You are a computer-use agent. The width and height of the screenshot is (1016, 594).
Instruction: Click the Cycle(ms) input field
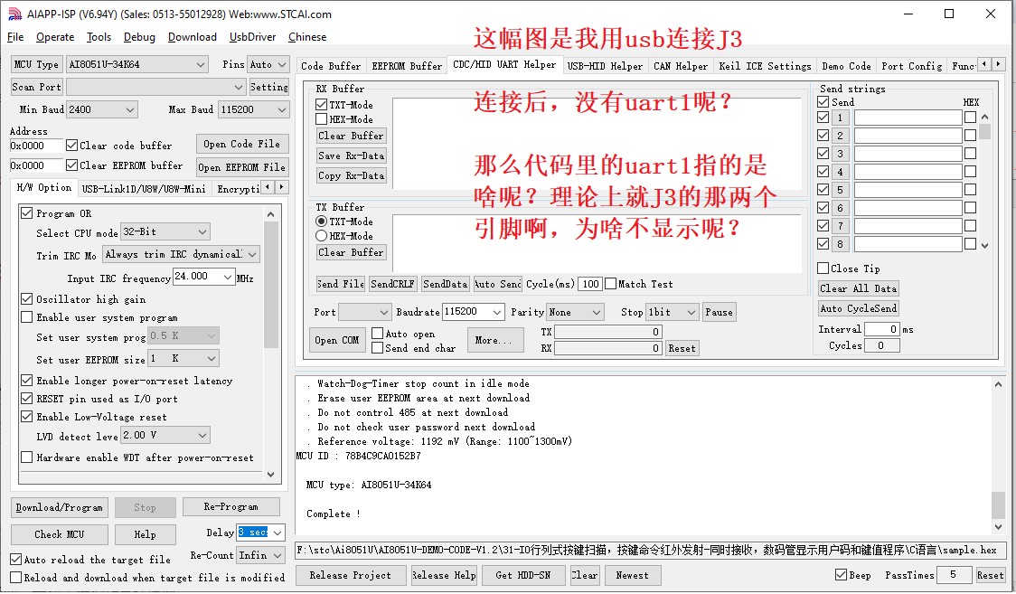click(589, 284)
